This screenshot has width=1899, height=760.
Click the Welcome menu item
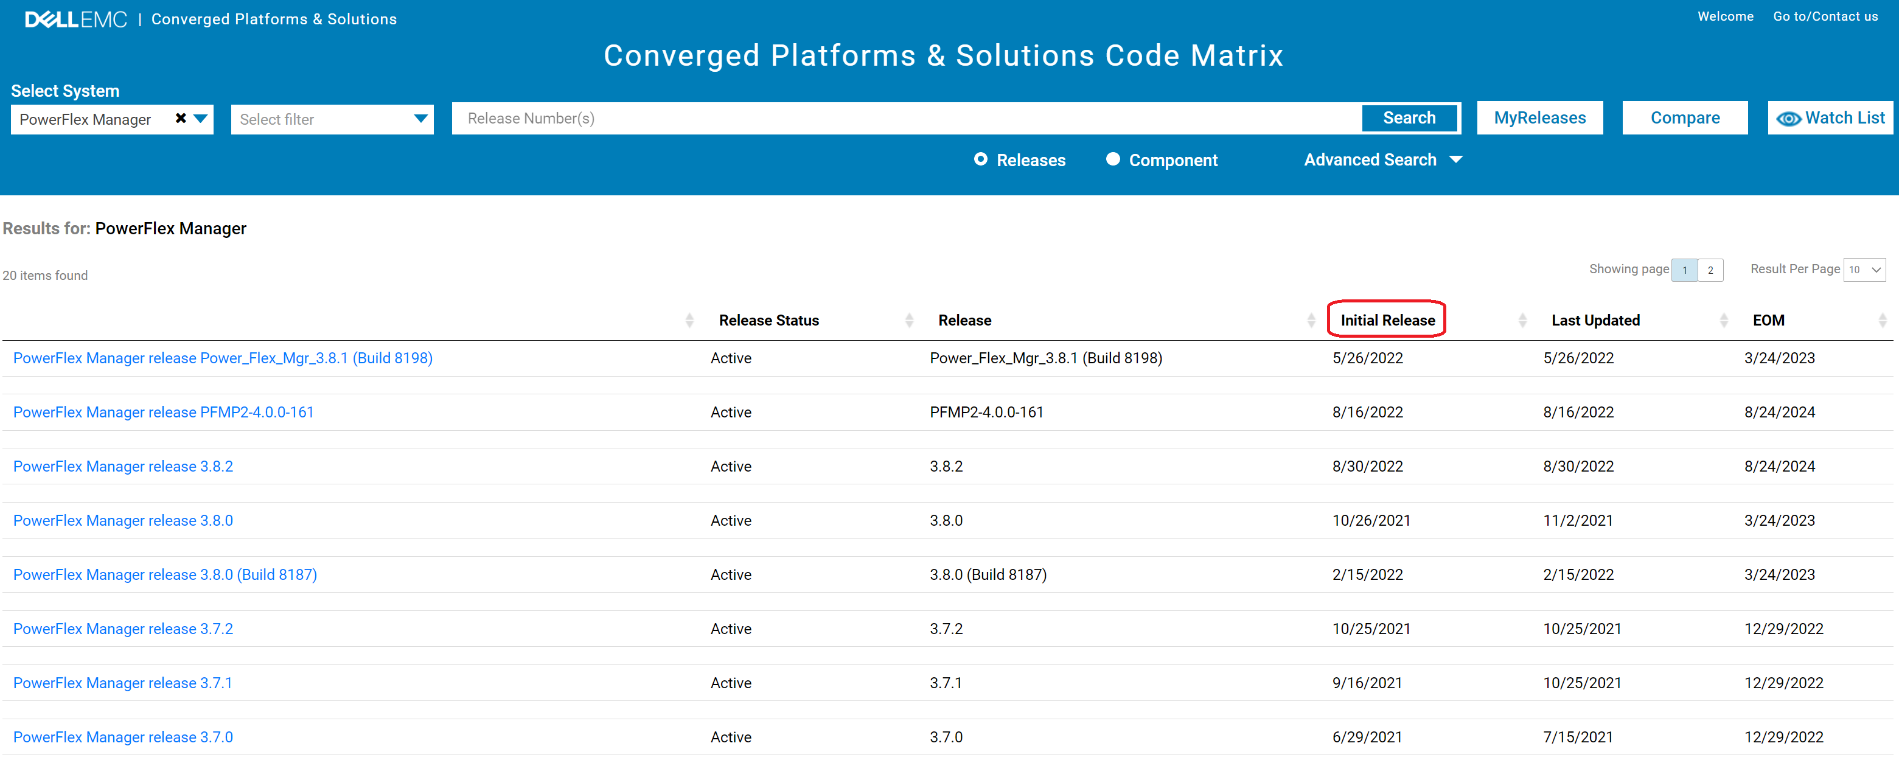tap(1725, 15)
